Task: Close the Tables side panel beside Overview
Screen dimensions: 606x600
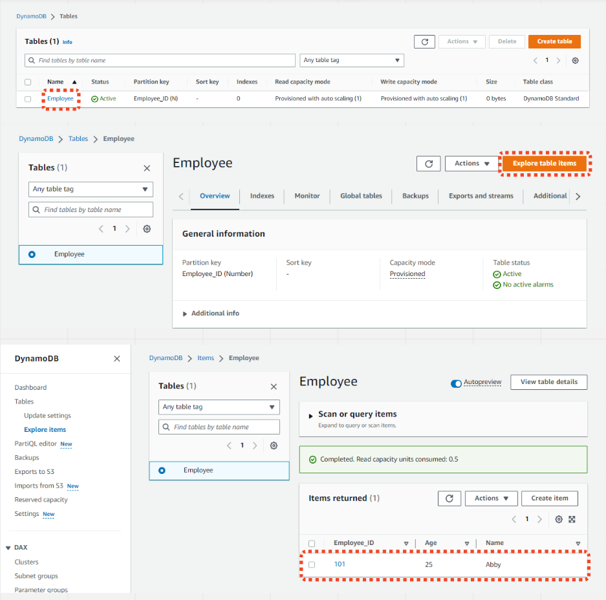Action: (x=147, y=168)
